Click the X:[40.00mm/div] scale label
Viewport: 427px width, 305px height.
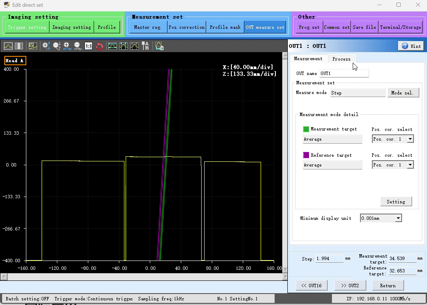(x=248, y=67)
